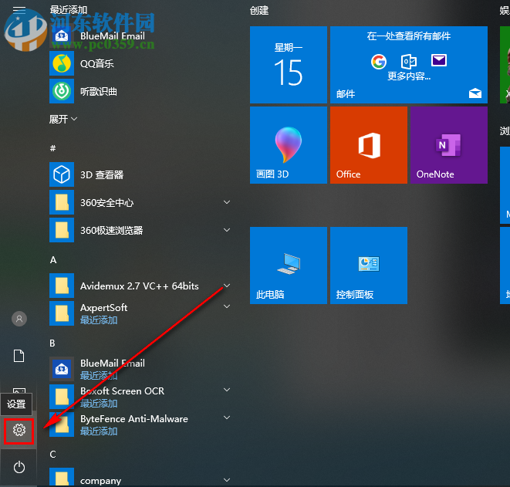Click 更多内容... text in mail tile
This screenshot has width=510, height=487.
click(409, 76)
